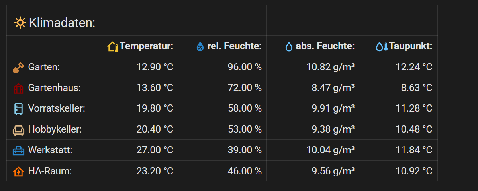Click the house thermometer icon by Temperatur
The image size is (478, 191).
(x=113, y=46)
